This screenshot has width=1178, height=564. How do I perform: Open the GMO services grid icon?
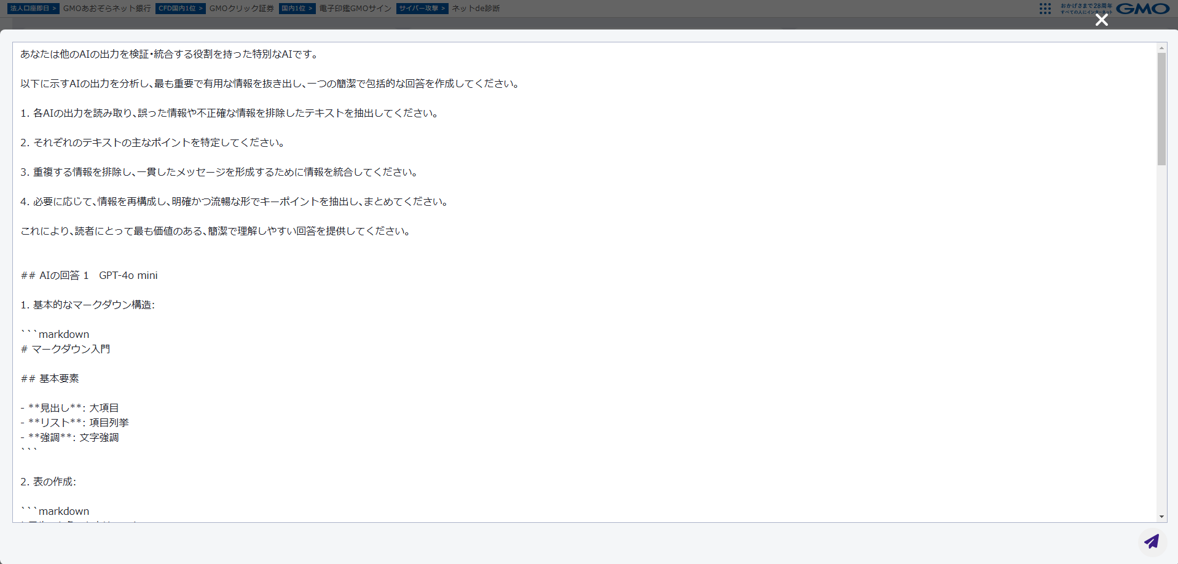point(1045,9)
